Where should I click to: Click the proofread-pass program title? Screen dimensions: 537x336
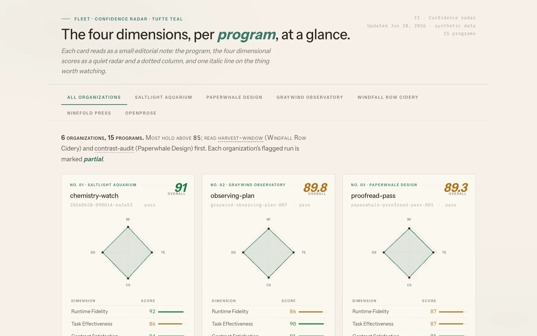[x=373, y=196]
